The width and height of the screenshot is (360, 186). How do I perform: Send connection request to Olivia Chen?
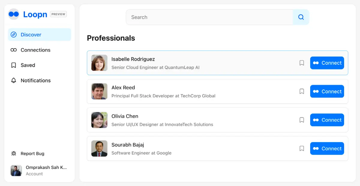point(327,120)
